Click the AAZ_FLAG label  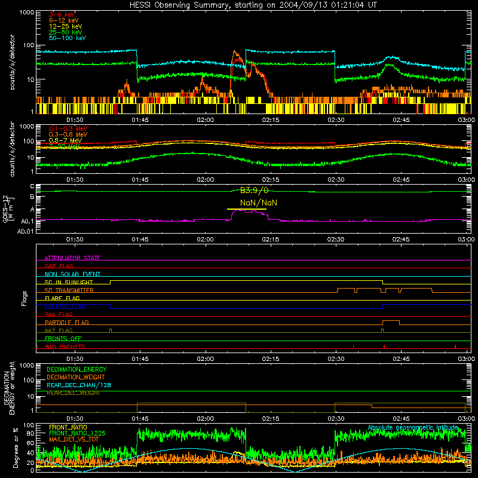pyautogui.click(x=59, y=330)
